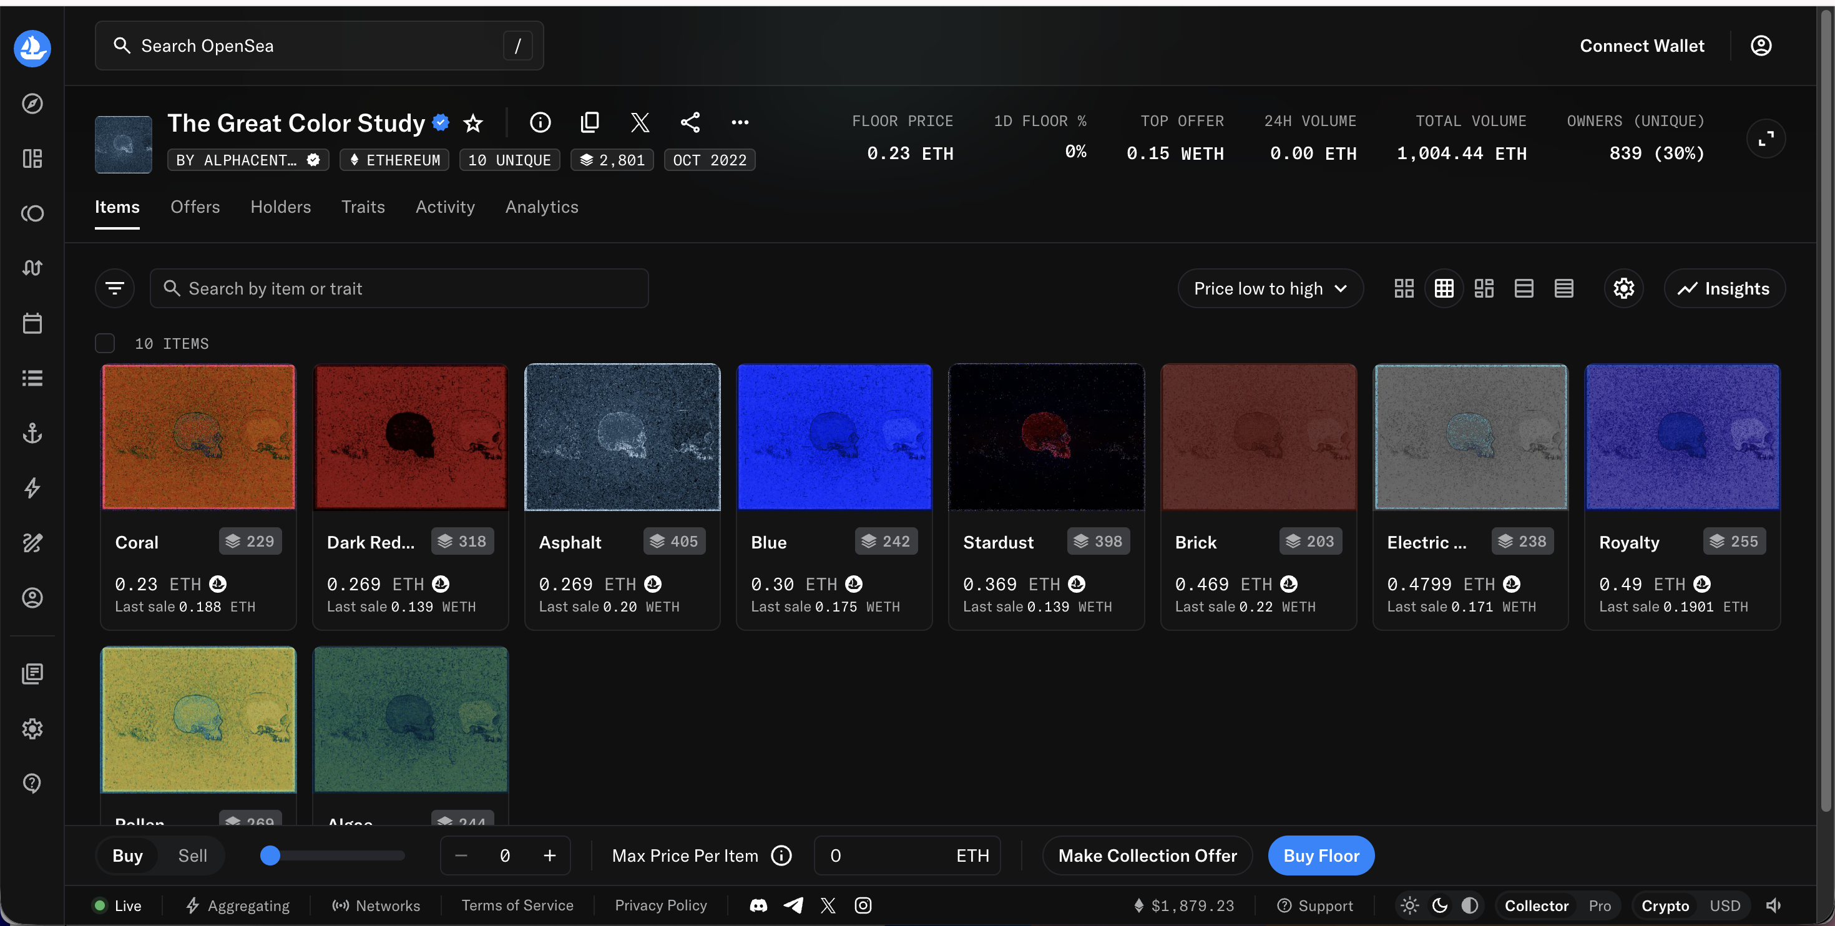This screenshot has width=1835, height=926.
Task: Open the Holders tab
Action: [x=281, y=207]
